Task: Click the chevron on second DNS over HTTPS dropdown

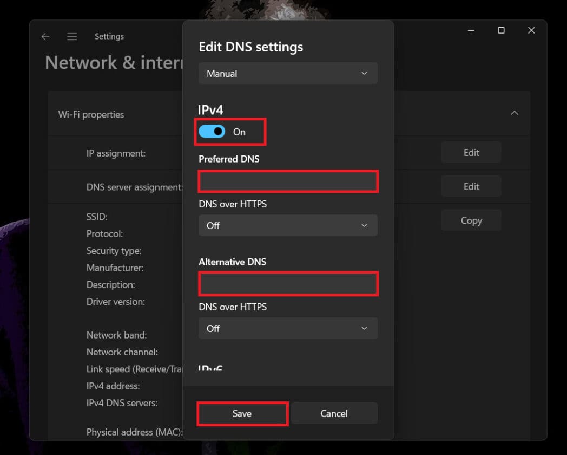Action: 365,328
